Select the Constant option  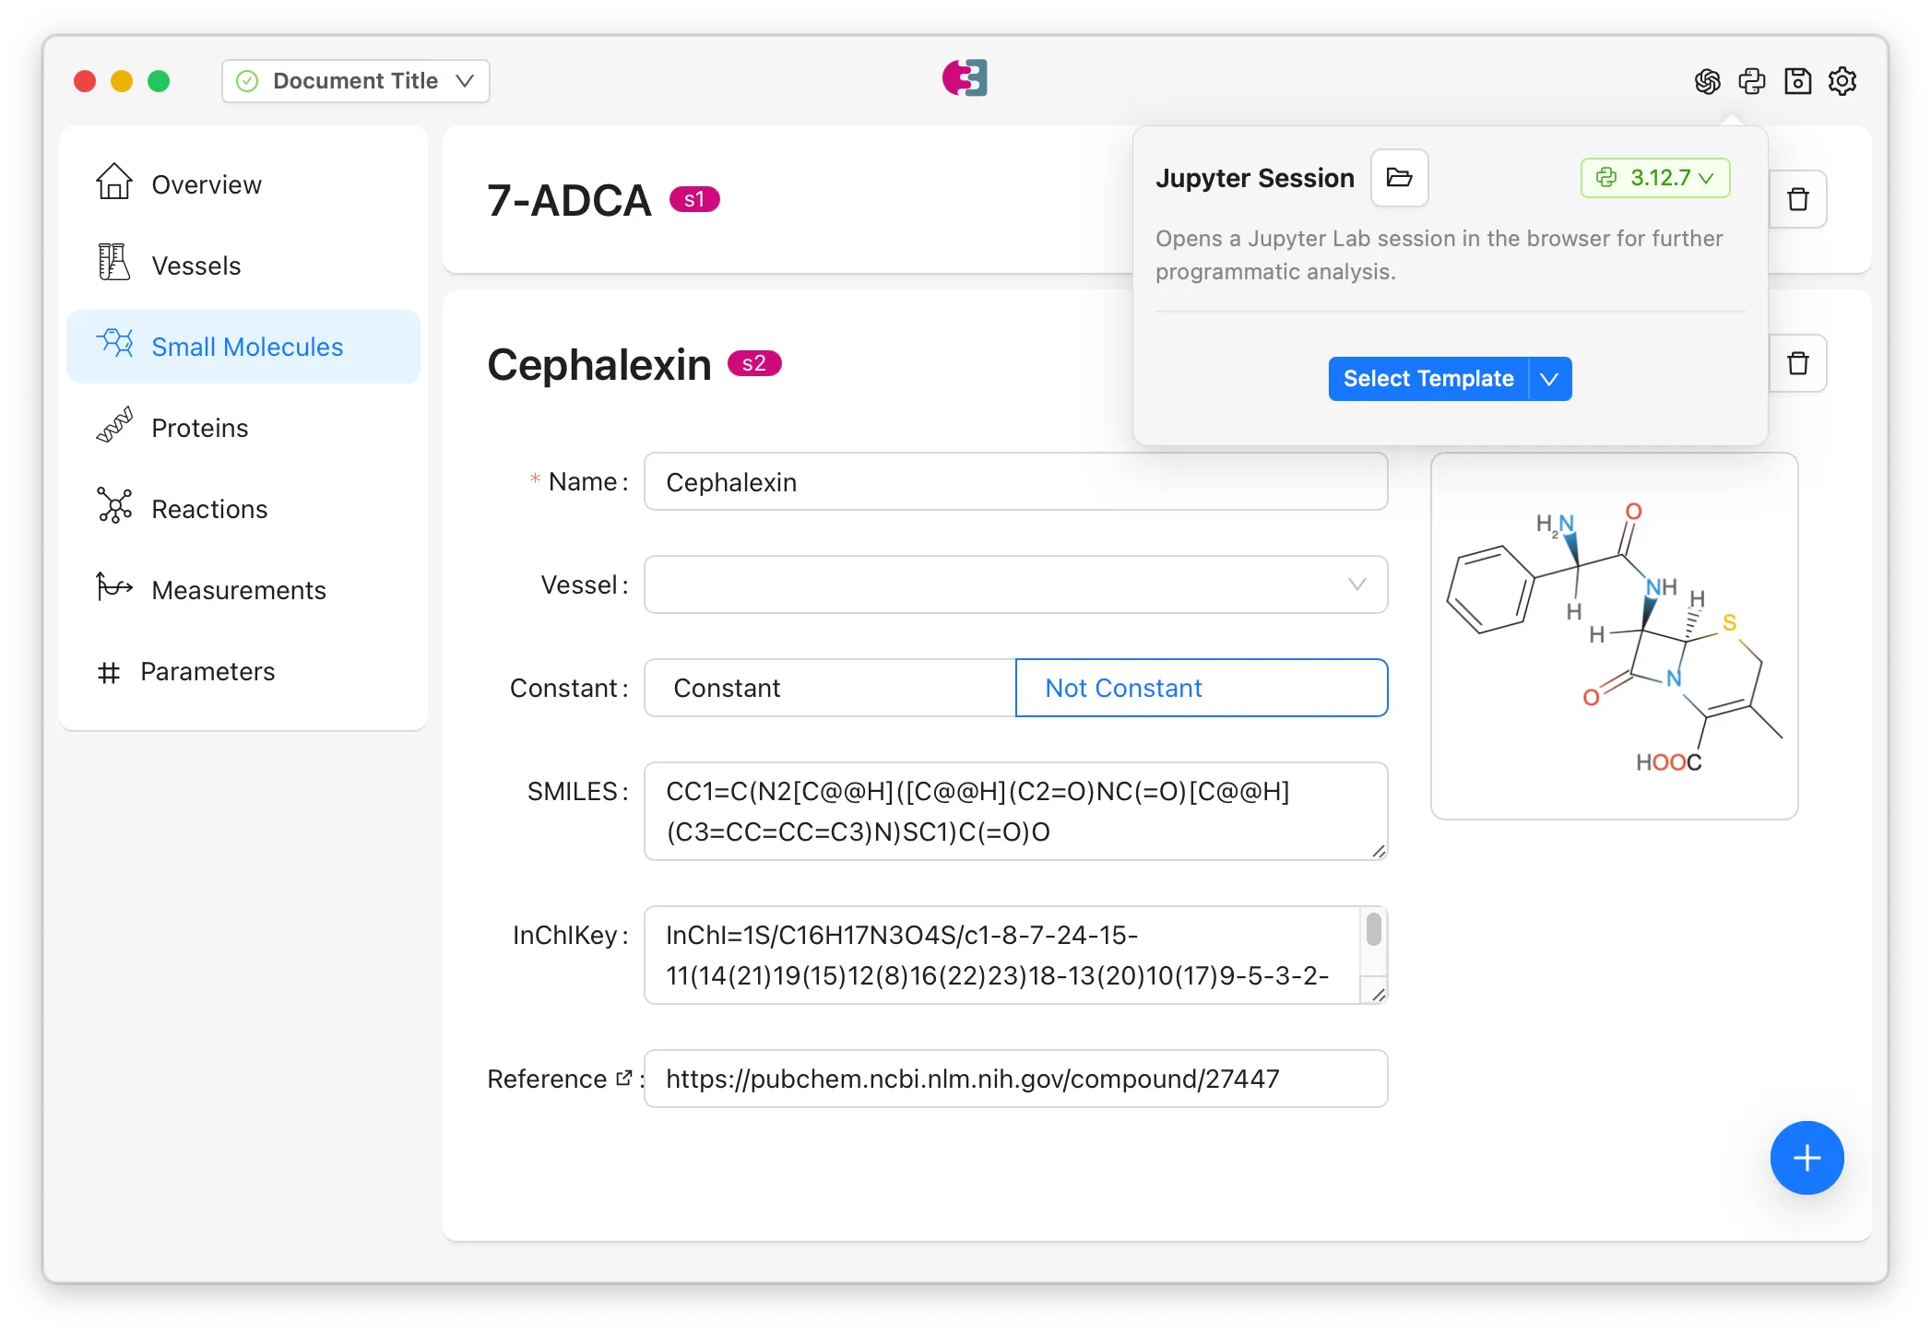[x=829, y=688]
